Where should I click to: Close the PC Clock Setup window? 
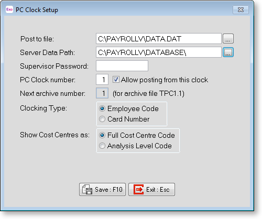coord(241,9)
